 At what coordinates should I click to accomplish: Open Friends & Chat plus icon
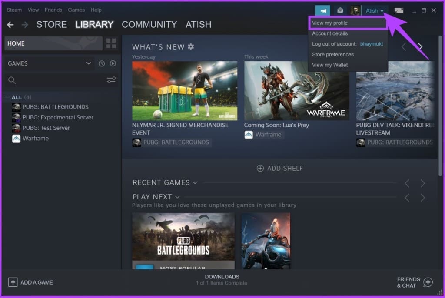pyautogui.click(x=428, y=282)
